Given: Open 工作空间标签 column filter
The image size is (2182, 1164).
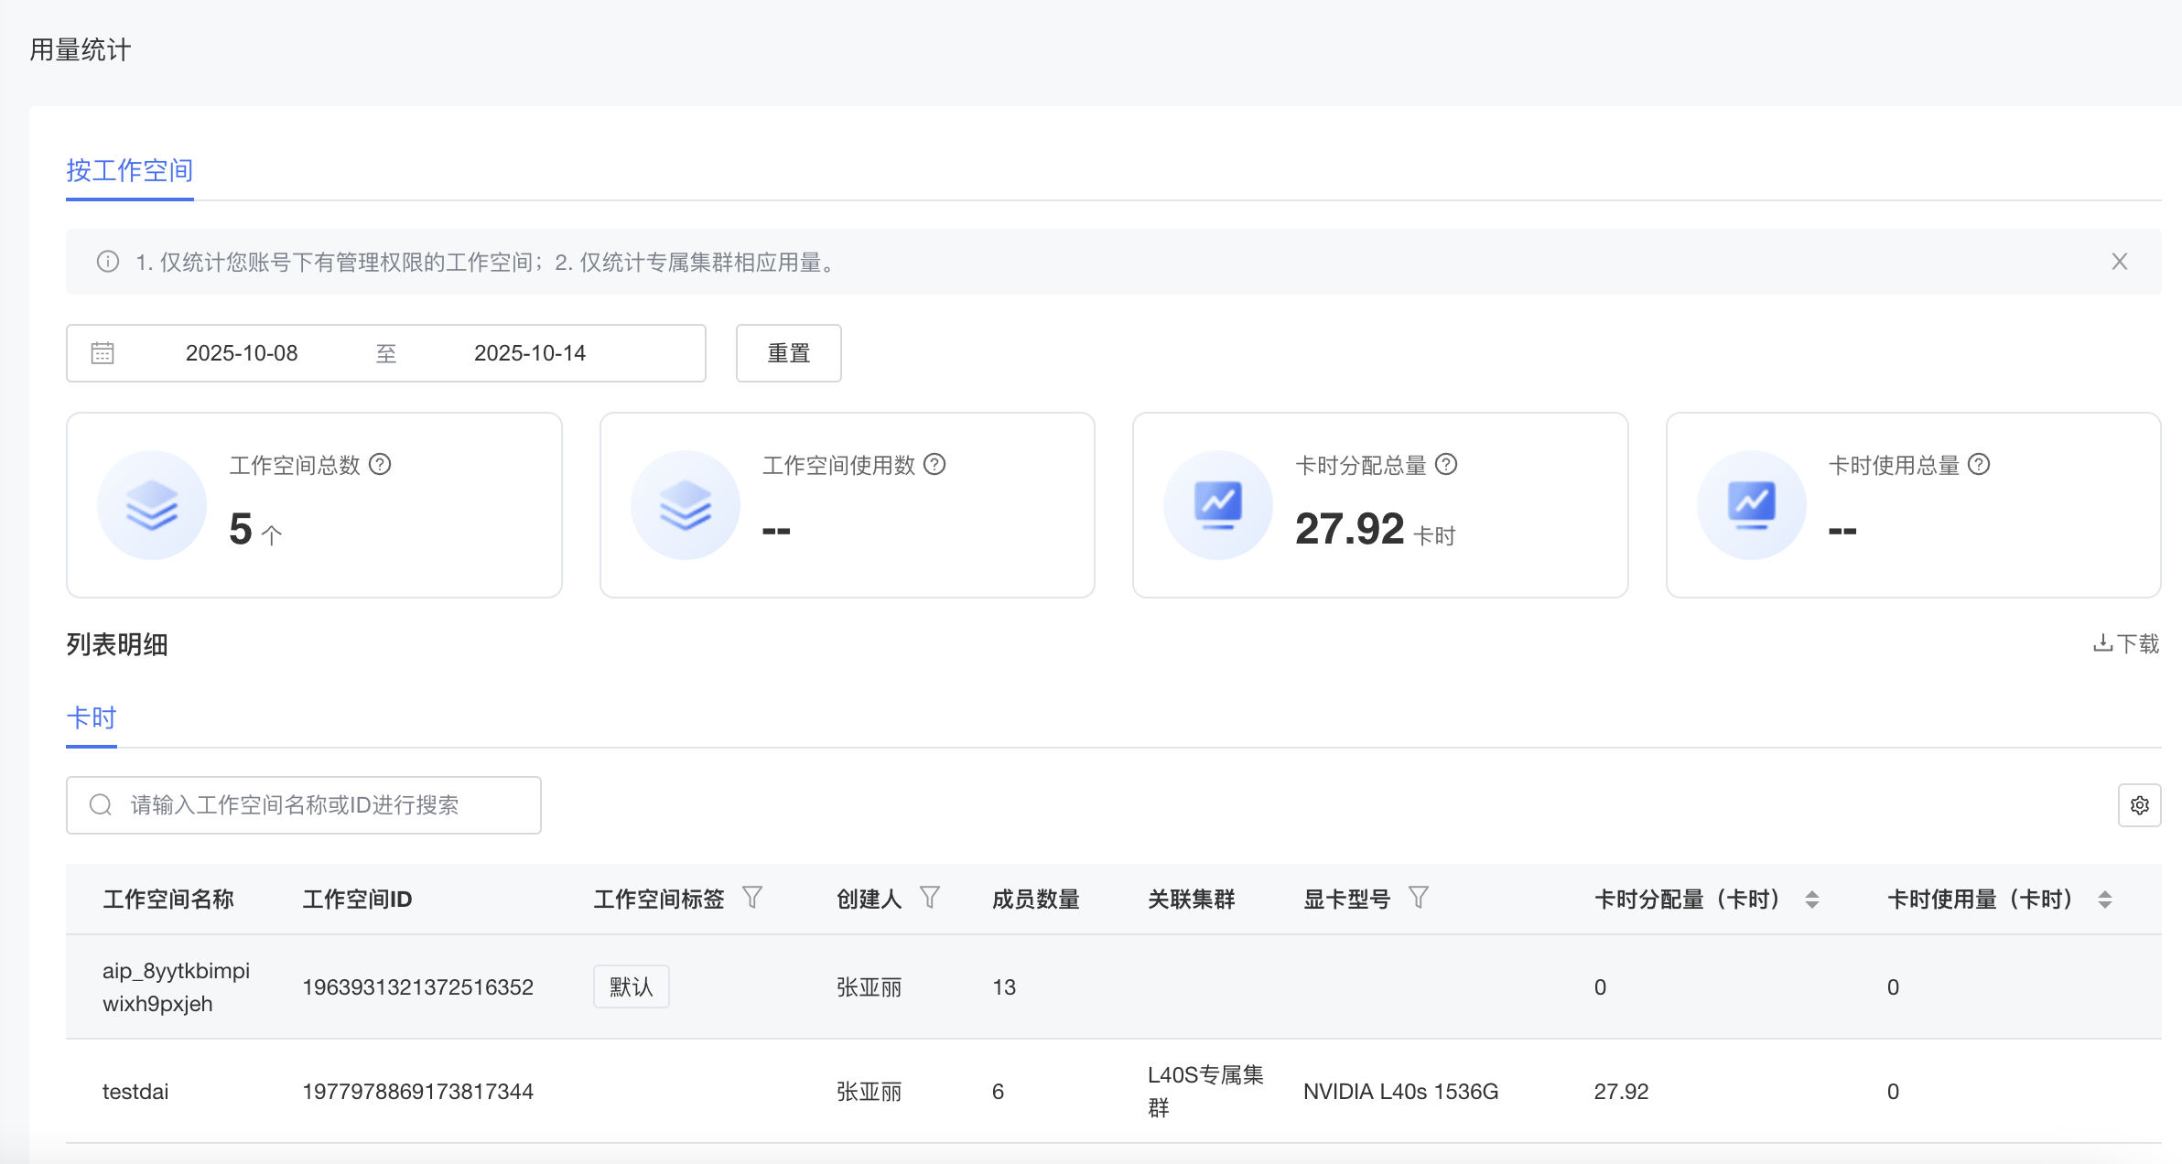Looking at the screenshot, I should coord(752,898).
